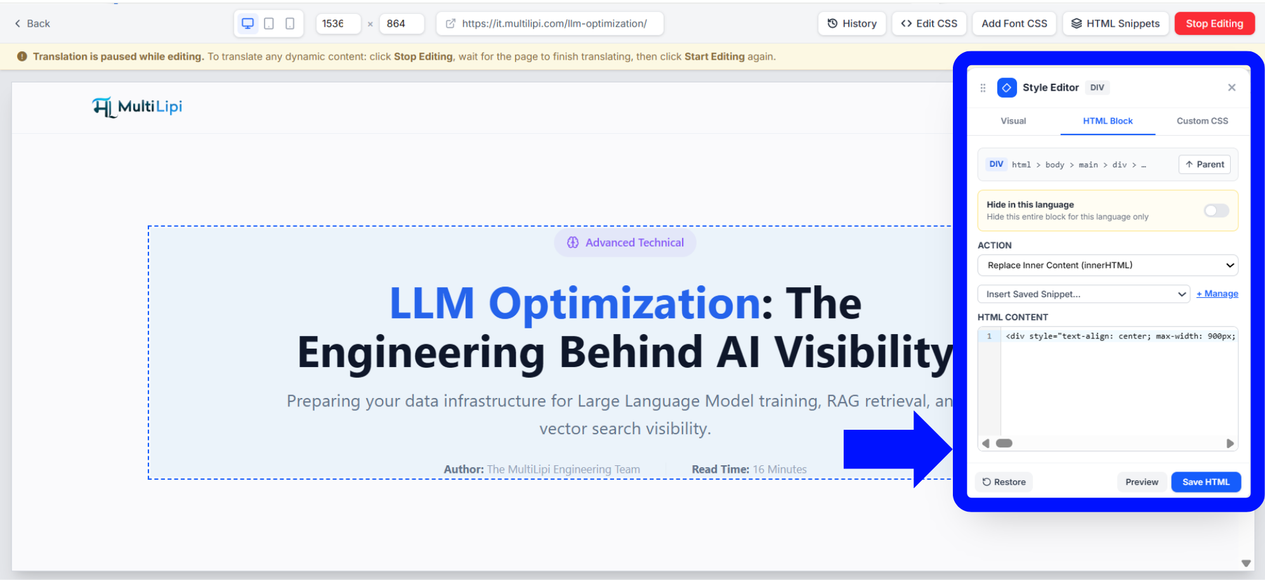
Task: Click the Stop Editing button
Action: tap(1214, 23)
